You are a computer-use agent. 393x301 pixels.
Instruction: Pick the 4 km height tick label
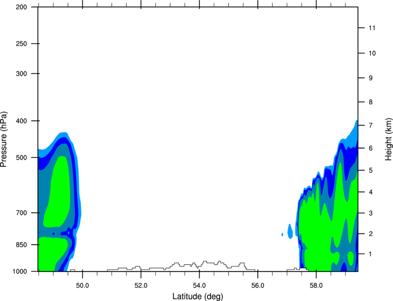[x=371, y=192]
